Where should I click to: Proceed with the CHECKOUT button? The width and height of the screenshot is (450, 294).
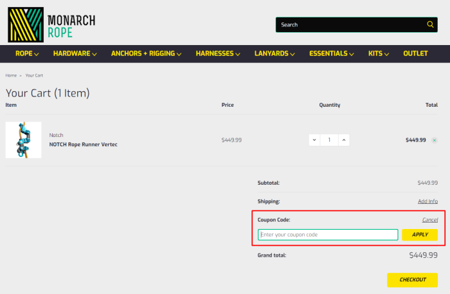pyautogui.click(x=413, y=280)
